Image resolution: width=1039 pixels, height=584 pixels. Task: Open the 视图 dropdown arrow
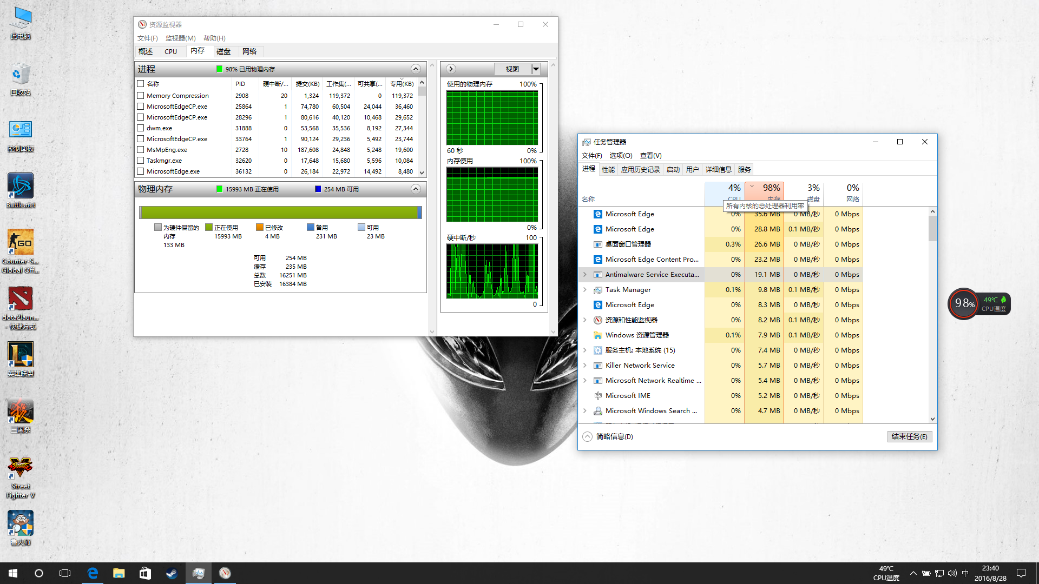pyautogui.click(x=536, y=69)
